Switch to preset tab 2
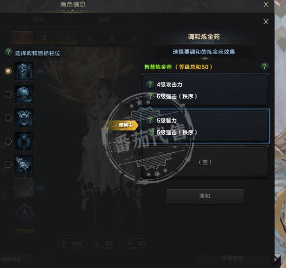Viewport: 286px width, 268px height. 45,38
